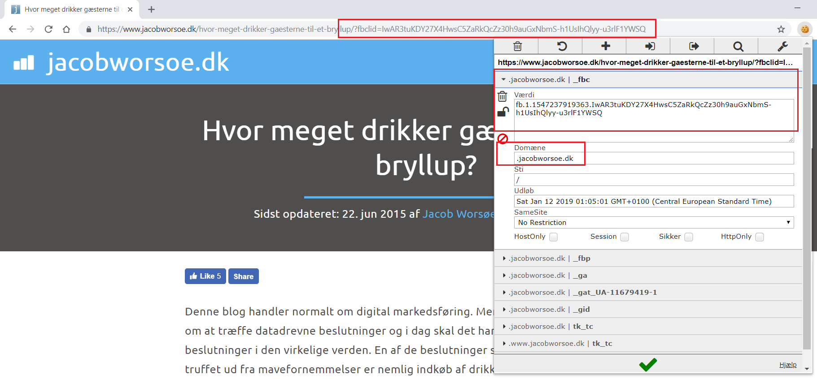Click the Udløb expiration date field
The image size is (817, 379).
653,202
